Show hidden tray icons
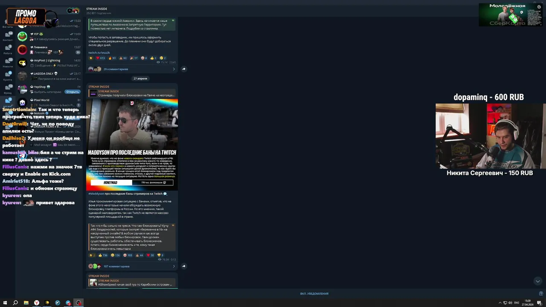Viewport: 546px width, 307px height. click(500, 303)
